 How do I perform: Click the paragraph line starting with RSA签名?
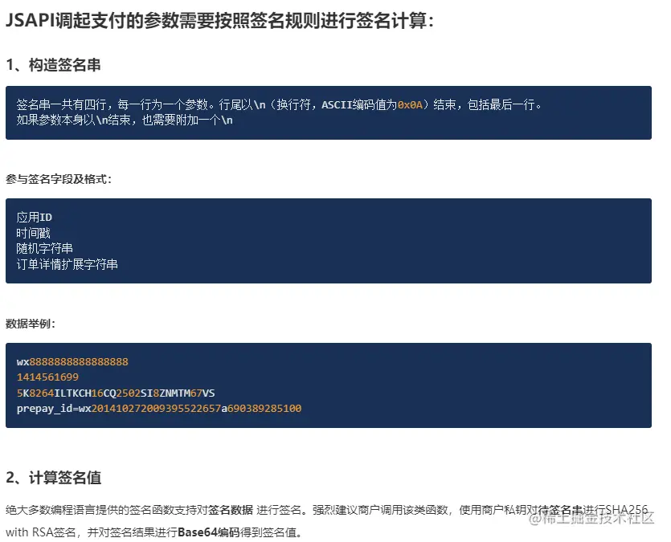(154, 532)
